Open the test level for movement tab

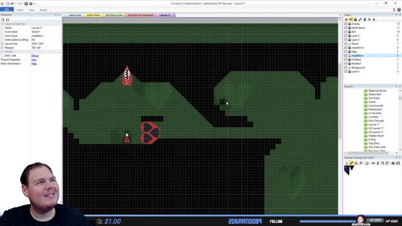(x=141, y=15)
